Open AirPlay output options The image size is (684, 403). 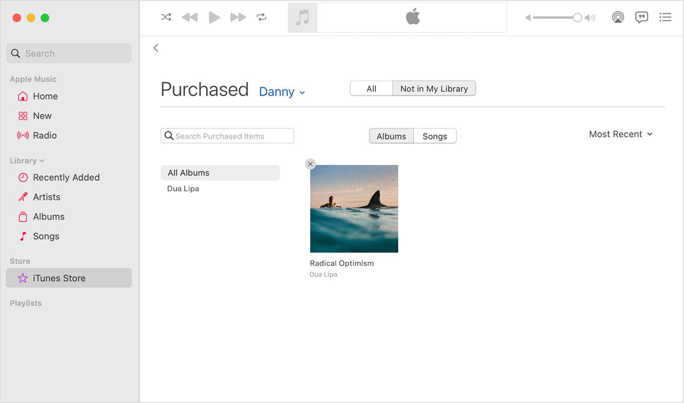(618, 17)
